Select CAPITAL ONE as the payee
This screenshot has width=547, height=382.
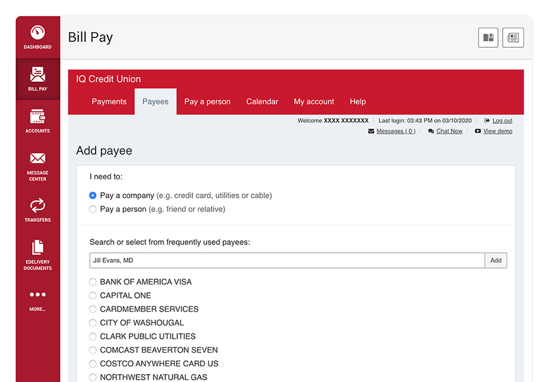pos(93,295)
